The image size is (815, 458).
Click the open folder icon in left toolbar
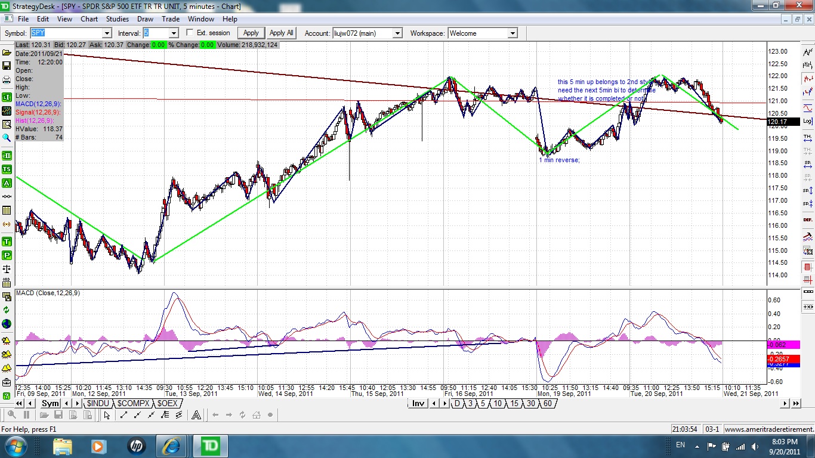click(7, 52)
